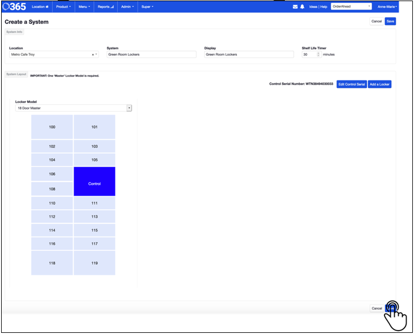Open the Reports menu
Viewport: 414px width, 334px height.
coord(105,7)
